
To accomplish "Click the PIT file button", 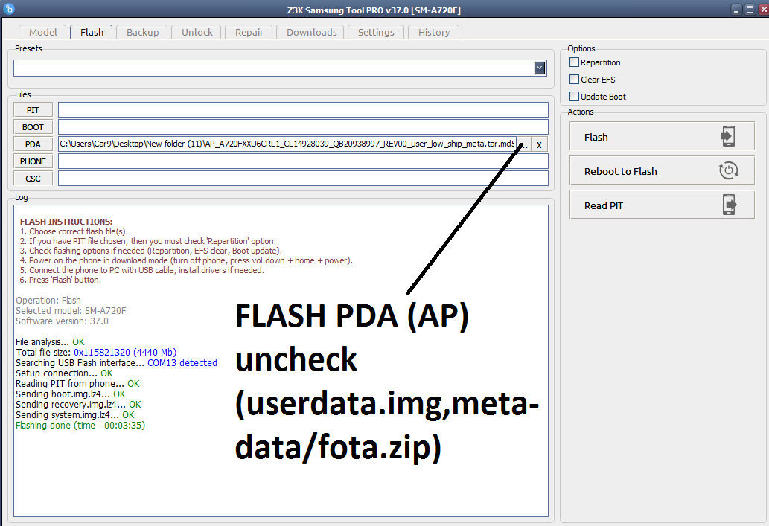I will tap(33, 110).
